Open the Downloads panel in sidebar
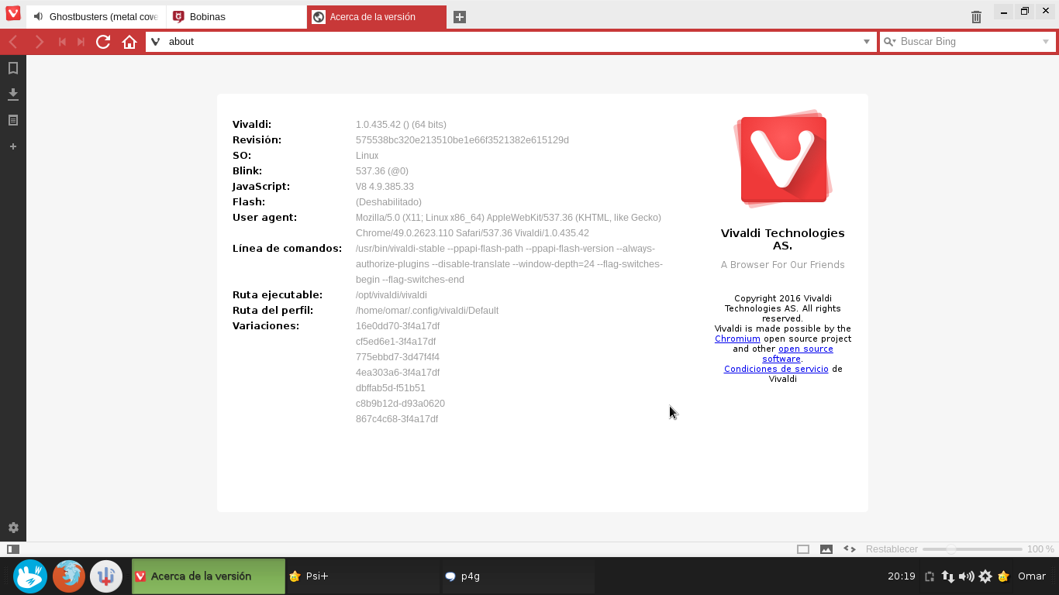The height and width of the screenshot is (595, 1059). [x=13, y=95]
